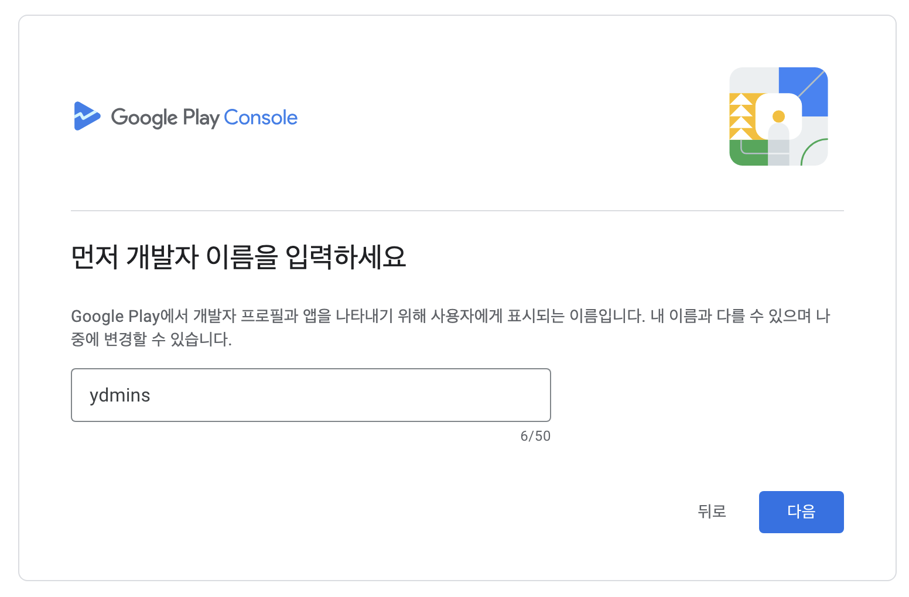The width and height of the screenshot is (909, 597).
Task: Click 'Google Play' text in the description
Action: click(x=115, y=315)
